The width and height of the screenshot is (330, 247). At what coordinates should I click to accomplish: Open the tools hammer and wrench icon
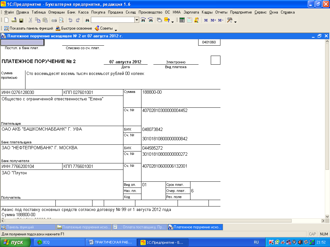pyautogui.click(x=229, y=20)
